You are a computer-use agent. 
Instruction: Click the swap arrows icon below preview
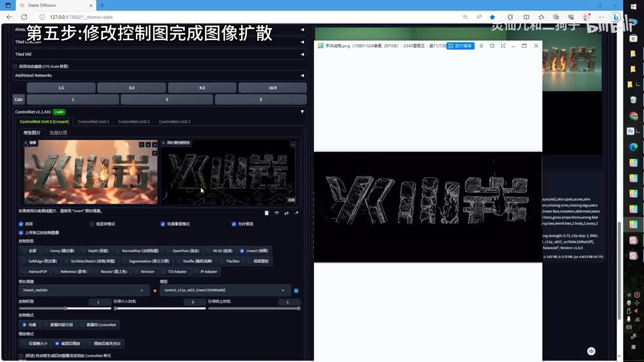(x=286, y=213)
